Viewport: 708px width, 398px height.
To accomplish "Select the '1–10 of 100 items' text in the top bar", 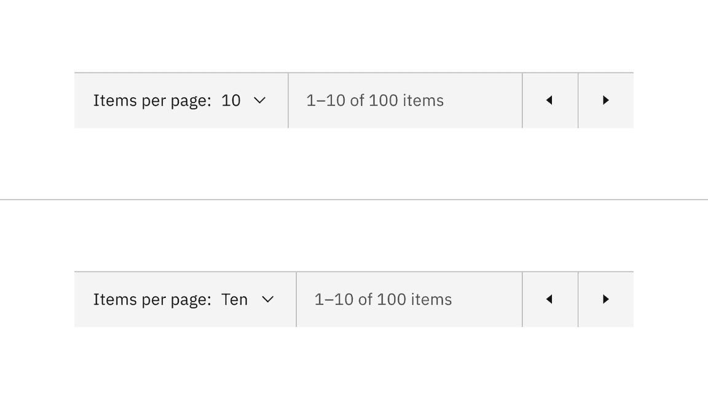I will (x=375, y=100).
